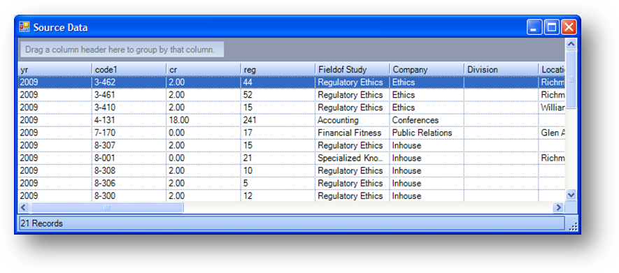This screenshot has width=619, height=273.
Task: Click reg value 21
Action: point(278,158)
